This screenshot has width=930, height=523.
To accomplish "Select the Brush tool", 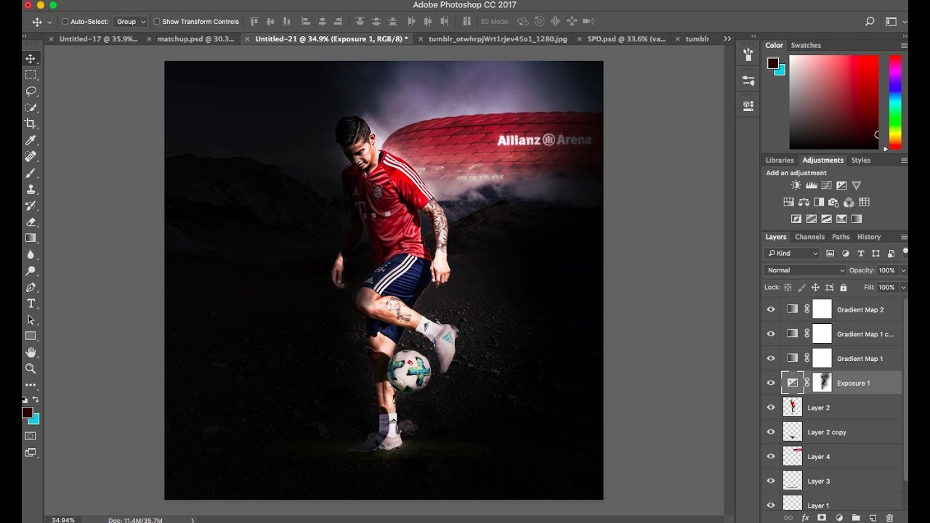I will pos(31,173).
